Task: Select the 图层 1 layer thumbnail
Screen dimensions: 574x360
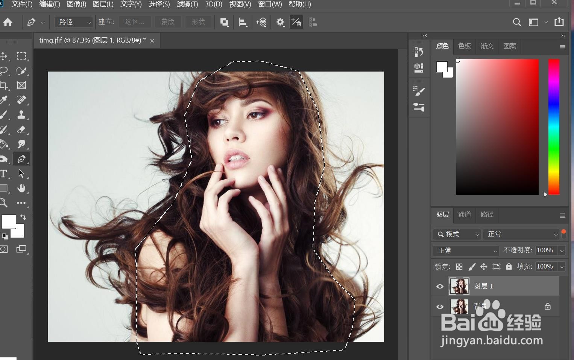Action: [459, 286]
